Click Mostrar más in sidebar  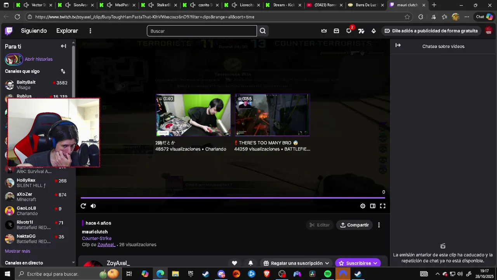(x=17, y=251)
